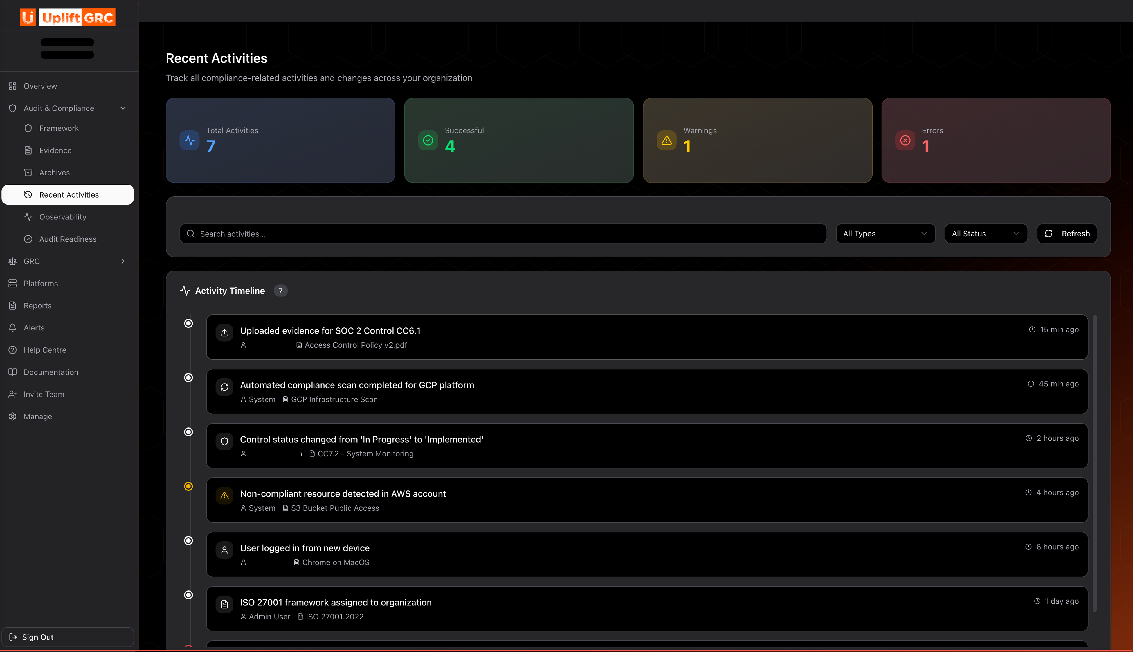Click 'Chrome on MacOS' text

click(x=336, y=562)
